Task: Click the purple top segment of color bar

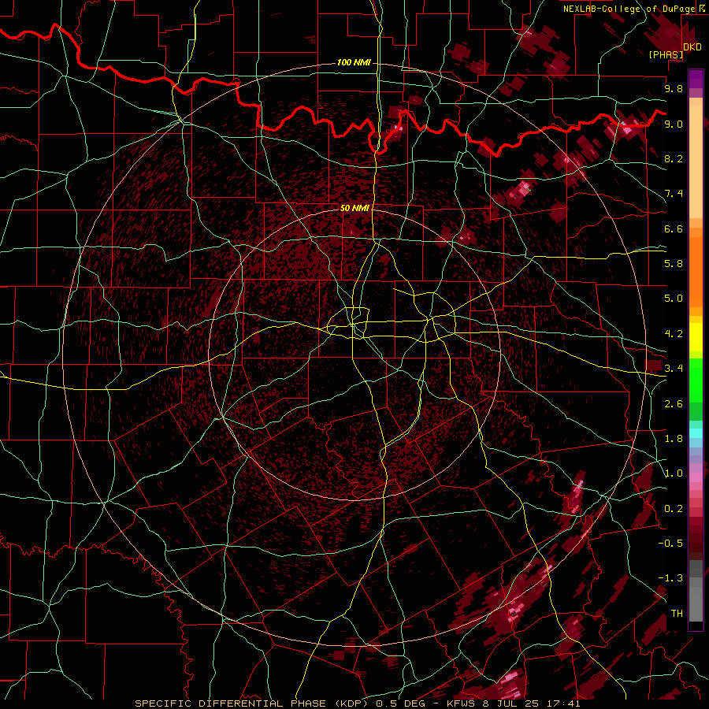Action: click(696, 79)
